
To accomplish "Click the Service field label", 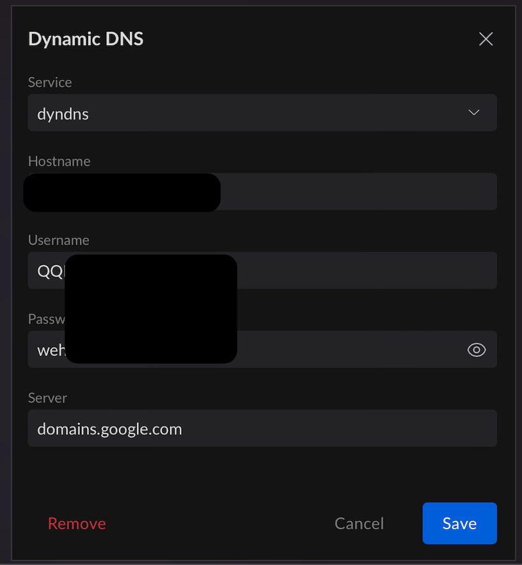I will 50,82.
